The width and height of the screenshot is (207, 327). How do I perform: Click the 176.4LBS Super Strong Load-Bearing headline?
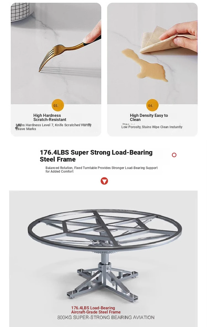(96, 156)
